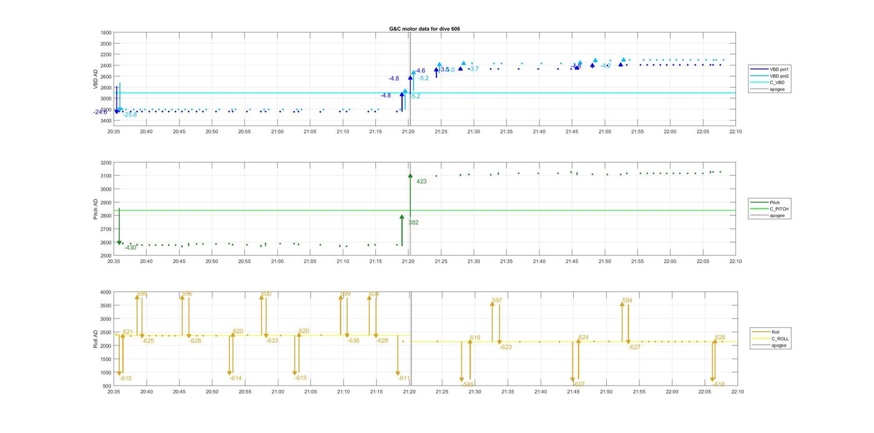Select the "C_VBD" legend entry
The image size is (874, 433).
[778, 82]
